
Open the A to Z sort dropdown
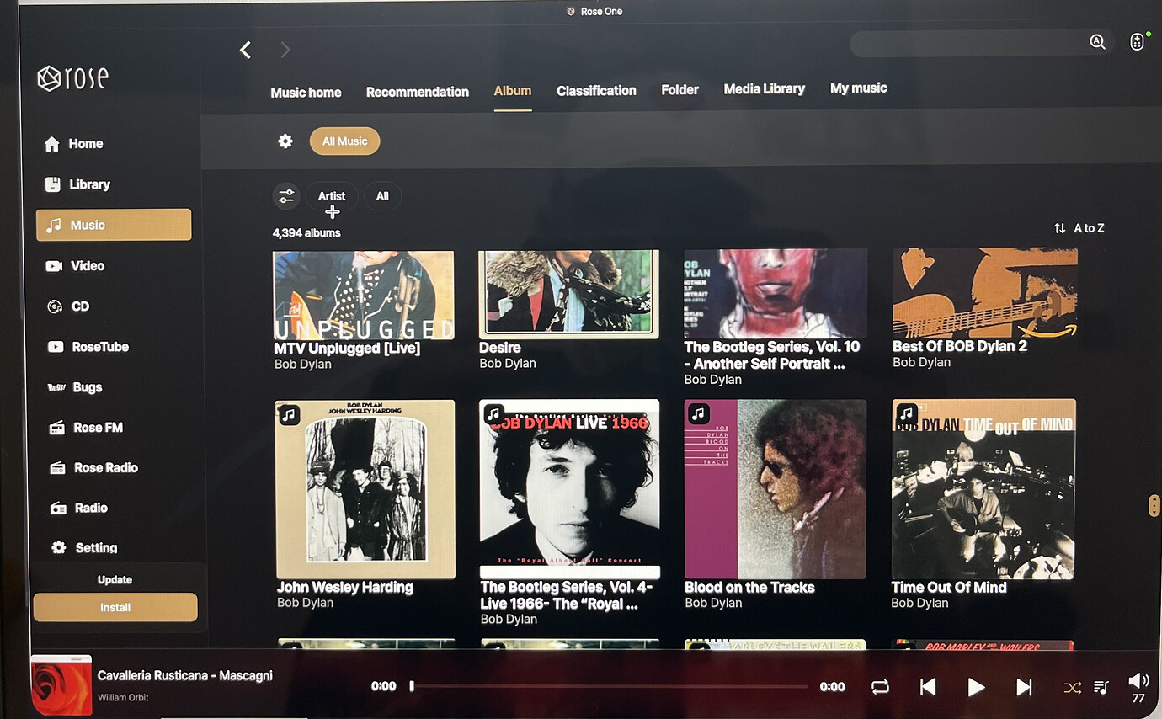coord(1079,228)
